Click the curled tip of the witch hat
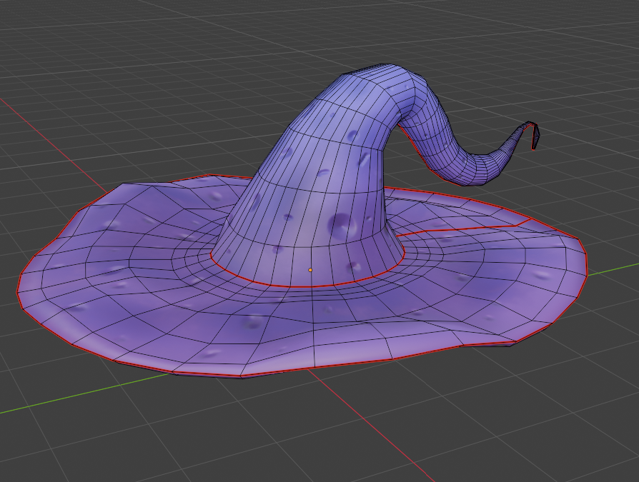This screenshot has height=482, width=639. (x=532, y=134)
